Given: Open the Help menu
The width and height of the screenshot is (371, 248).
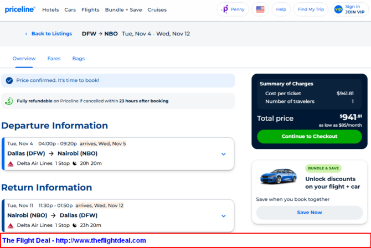Looking at the screenshot, I should click(x=281, y=9).
